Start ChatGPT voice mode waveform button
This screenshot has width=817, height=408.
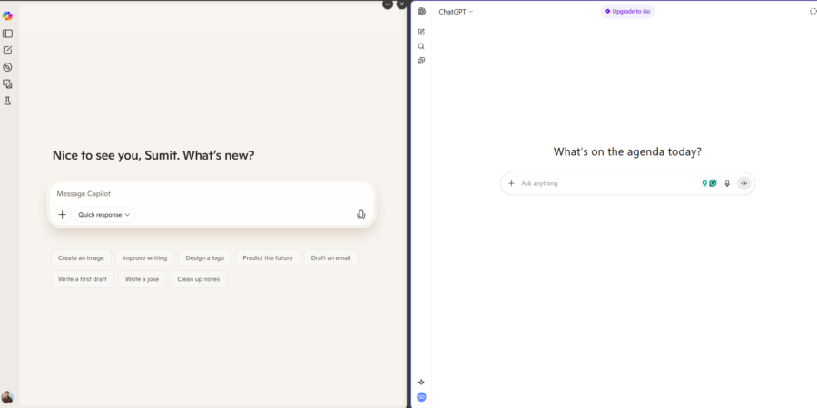click(x=744, y=183)
